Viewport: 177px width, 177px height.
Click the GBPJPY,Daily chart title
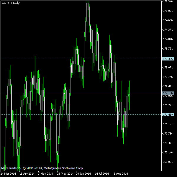tap(11, 3)
